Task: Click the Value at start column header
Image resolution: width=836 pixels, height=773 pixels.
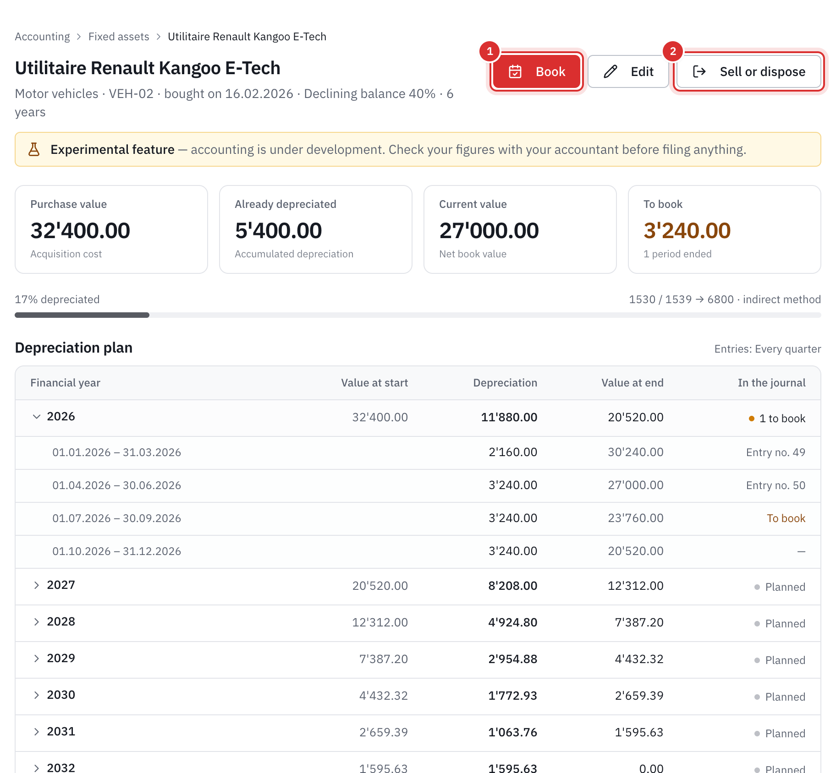Action: point(374,383)
